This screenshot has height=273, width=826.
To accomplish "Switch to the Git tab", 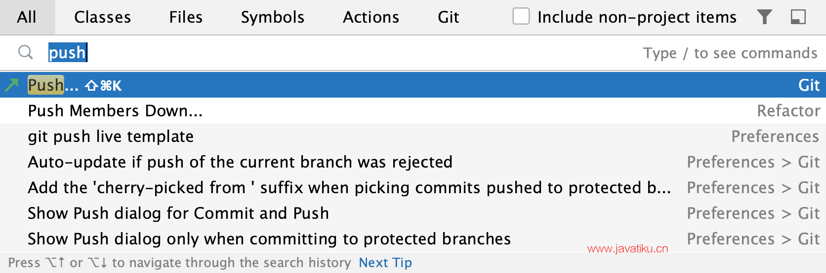I will pyautogui.click(x=449, y=17).
